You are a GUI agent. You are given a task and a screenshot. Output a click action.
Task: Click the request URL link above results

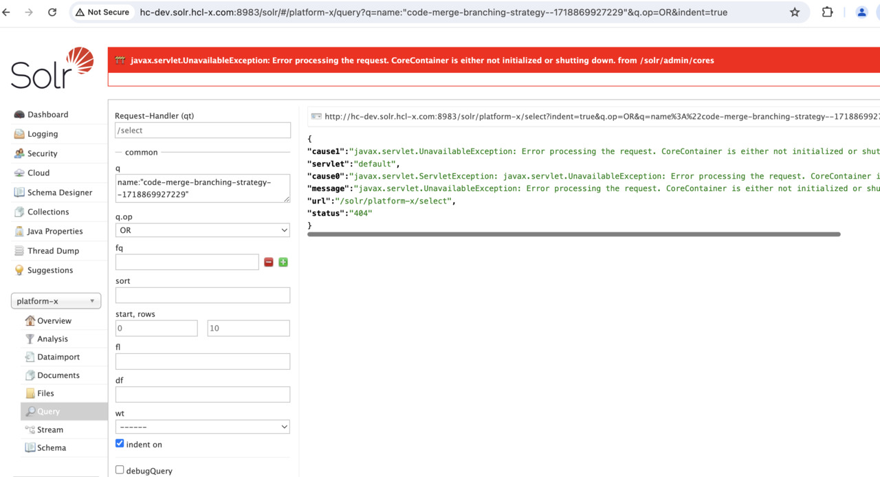pyautogui.click(x=598, y=117)
